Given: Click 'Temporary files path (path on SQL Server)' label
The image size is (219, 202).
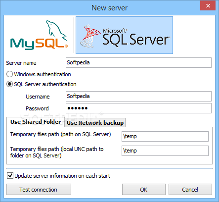Looking at the screenshot, I should (x=60, y=134).
